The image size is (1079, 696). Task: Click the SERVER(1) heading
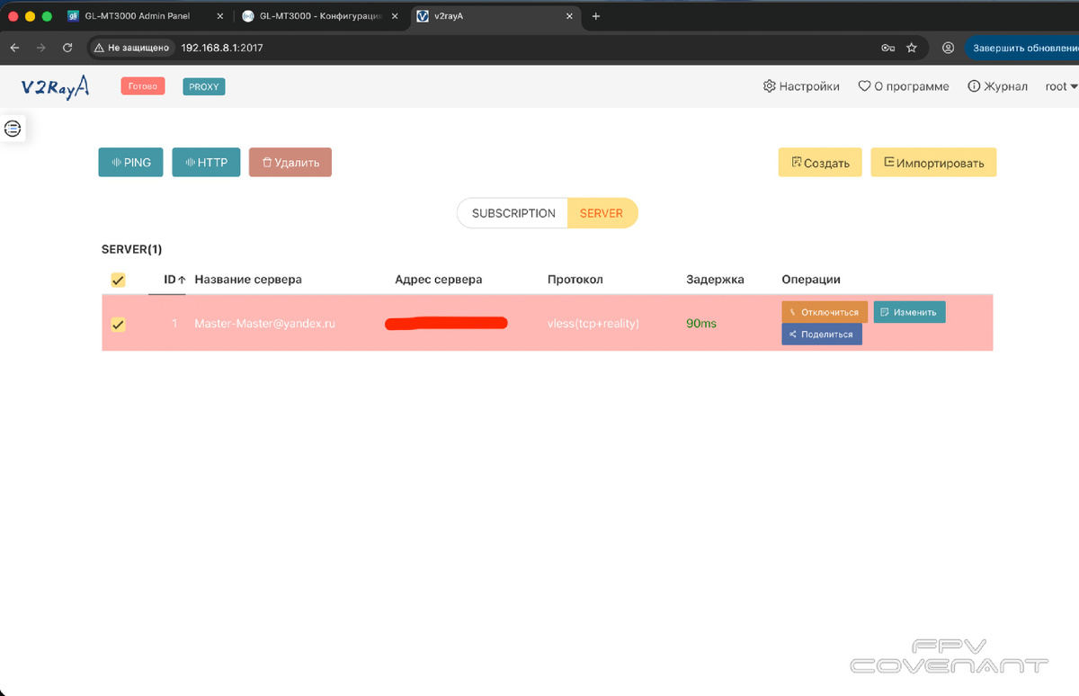click(131, 249)
